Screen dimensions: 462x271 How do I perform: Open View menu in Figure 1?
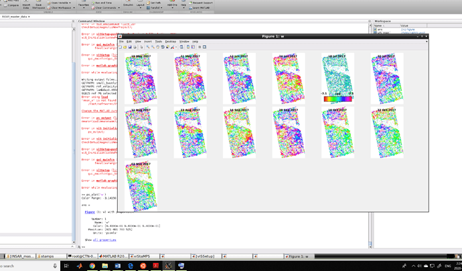(x=138, y=41)
